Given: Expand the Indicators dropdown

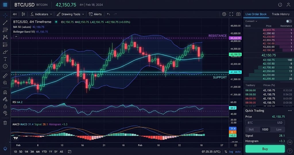Looking at the screenshot, I should [41, 14].
